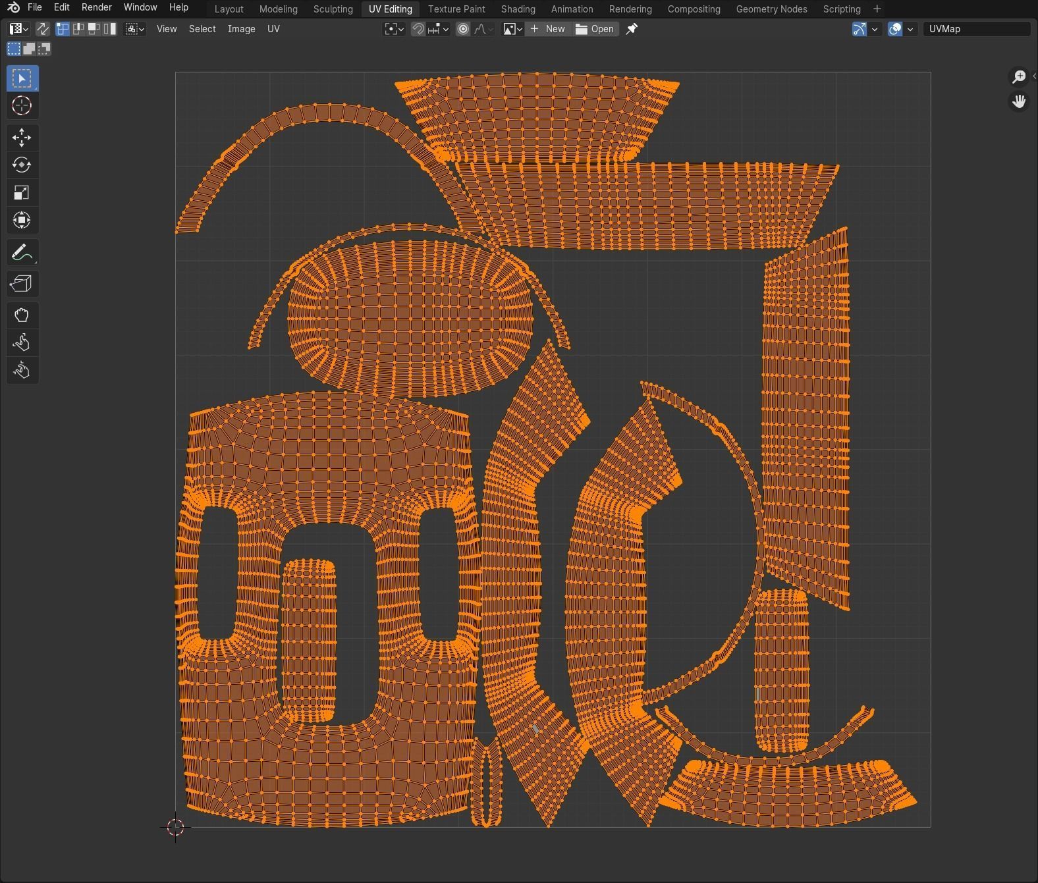Set selection mode to extend existing

(x=29, y=49)
